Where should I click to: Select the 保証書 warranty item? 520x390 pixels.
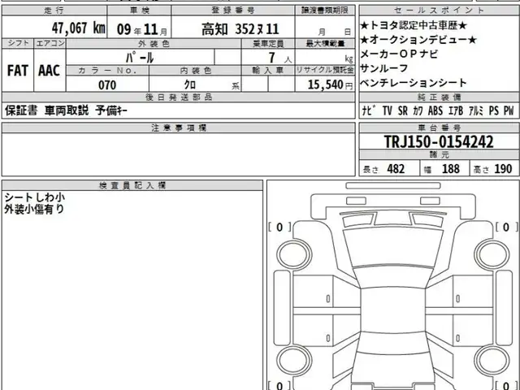pos(21,110)
